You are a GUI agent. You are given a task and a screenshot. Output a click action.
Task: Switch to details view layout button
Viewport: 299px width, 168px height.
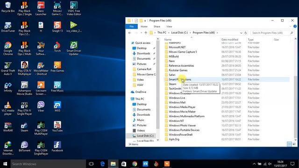tap(289, 144)
